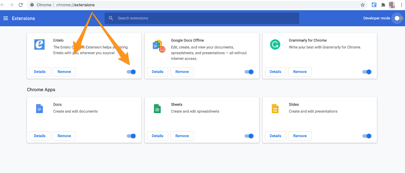Toggle off the Slides app

pos(367,136)
